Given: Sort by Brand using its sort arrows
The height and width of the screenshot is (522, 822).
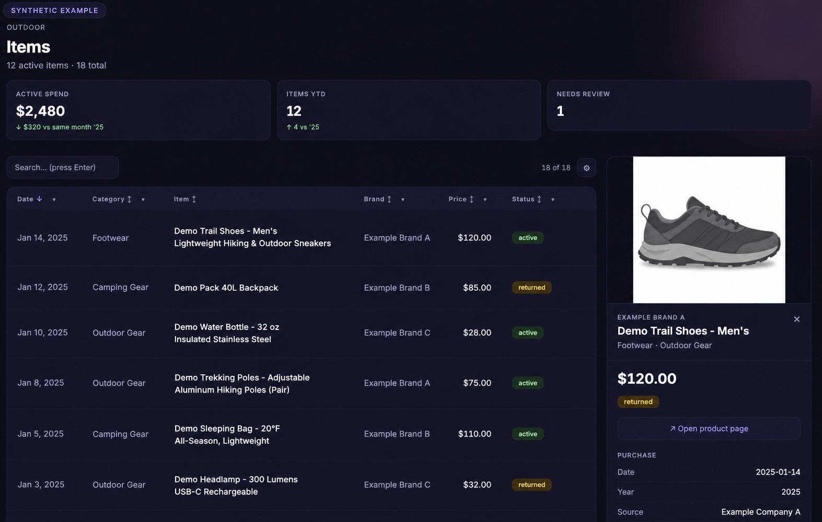Looking at the screenshot, I should pyautogui.click(x=389, y=199).
